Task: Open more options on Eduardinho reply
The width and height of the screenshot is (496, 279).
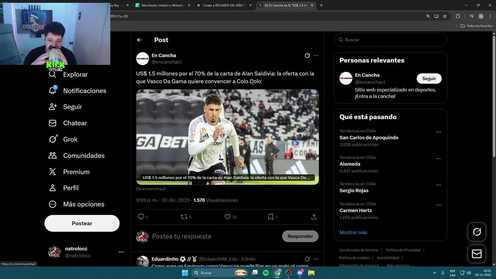Action: coord(316,259)
